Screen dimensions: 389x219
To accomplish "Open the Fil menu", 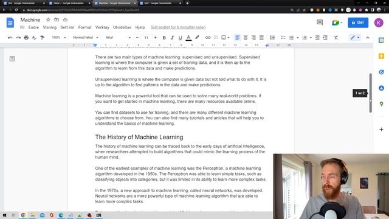I will click(22, 27).
